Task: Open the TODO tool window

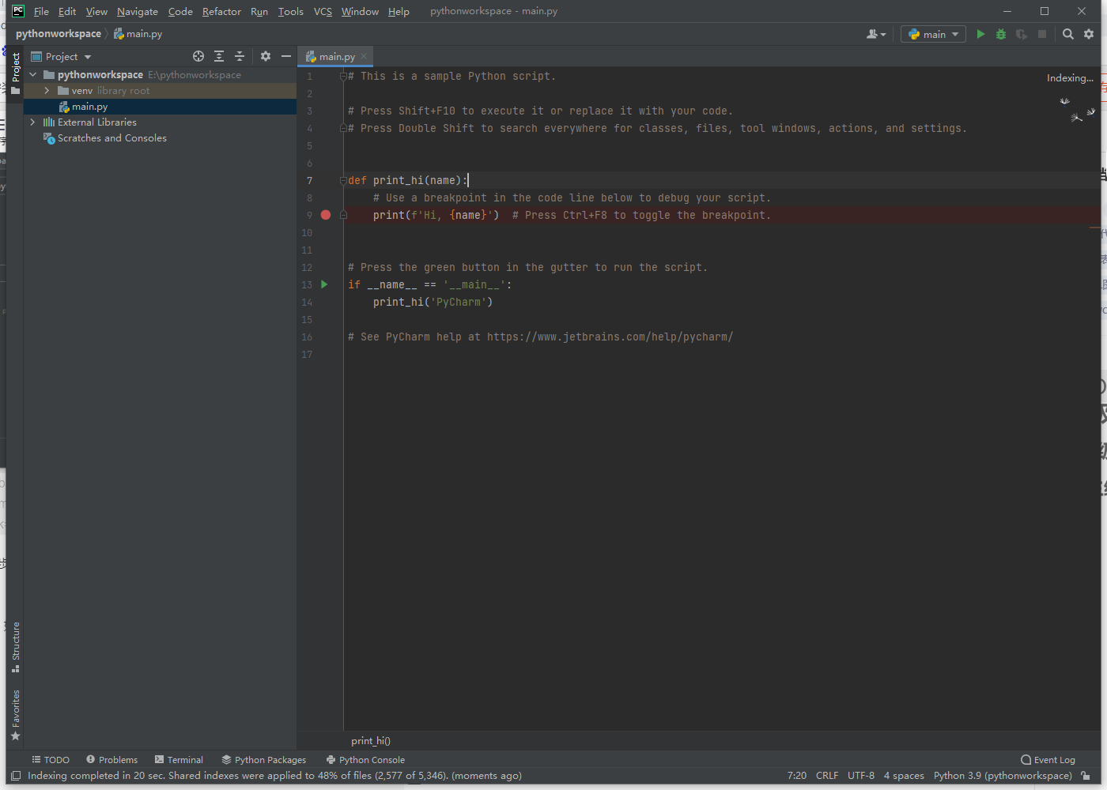Action: 51,760
